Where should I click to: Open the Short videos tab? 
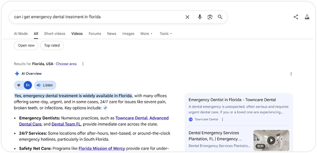coord(55,34)
